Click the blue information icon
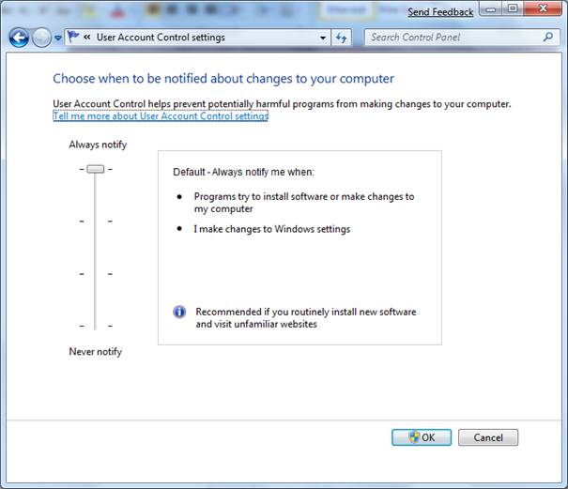This screenshot has width=568, height=489. tap(179, 312)
